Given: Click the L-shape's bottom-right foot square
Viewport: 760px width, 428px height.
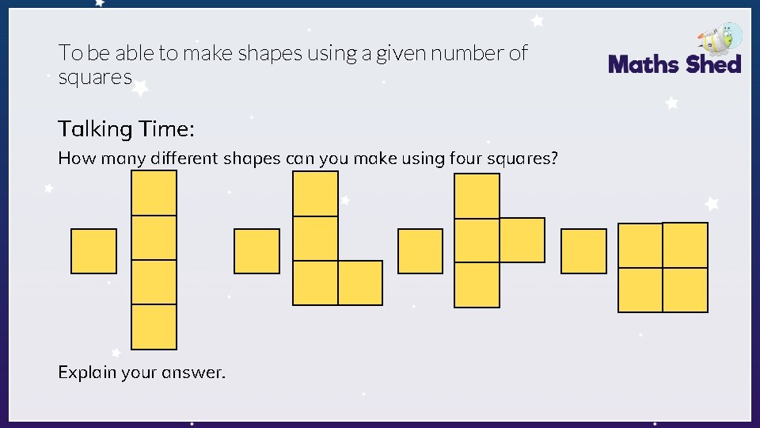Looking at the screenshot, I should coord(360,283).
